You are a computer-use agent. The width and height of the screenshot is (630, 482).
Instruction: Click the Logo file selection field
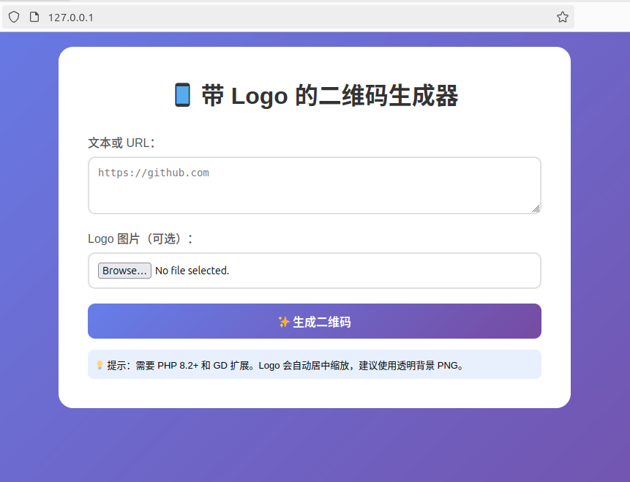coord(314,270)
